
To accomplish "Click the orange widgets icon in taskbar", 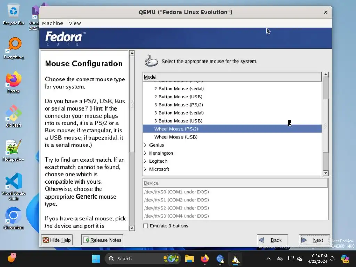I will 11,258.
